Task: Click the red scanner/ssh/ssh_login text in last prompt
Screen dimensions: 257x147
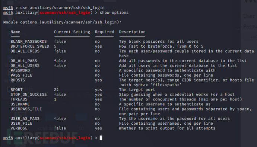Action: tap(65, 138)
